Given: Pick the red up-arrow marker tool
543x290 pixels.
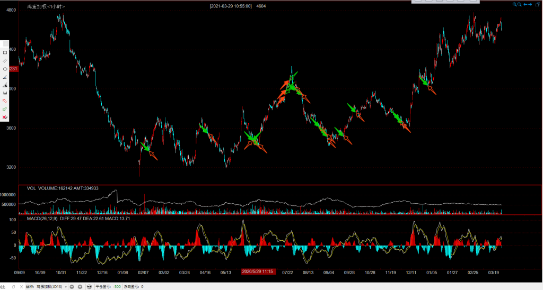Looking at the screenshot, I should click(5, 101).
